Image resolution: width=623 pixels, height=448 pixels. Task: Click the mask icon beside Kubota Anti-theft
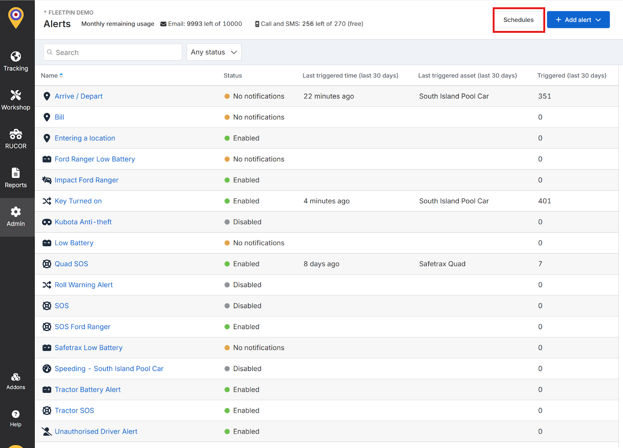click(47, 222)
